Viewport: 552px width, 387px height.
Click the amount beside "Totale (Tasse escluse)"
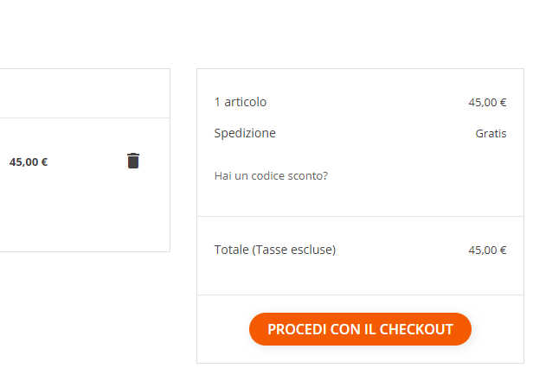[487, 251]
